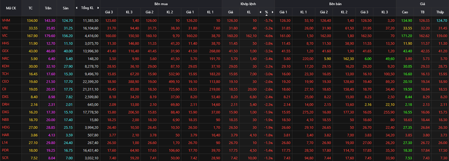The height and width of the screenshot is (161, 449).
Task: Select the Bên mua header group
Action: [161, 4]
